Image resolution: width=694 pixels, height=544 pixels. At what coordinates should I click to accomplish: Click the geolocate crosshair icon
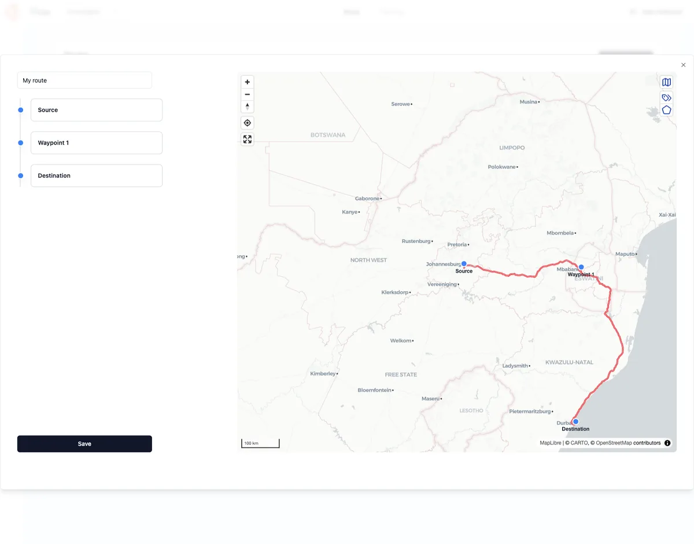247,123
